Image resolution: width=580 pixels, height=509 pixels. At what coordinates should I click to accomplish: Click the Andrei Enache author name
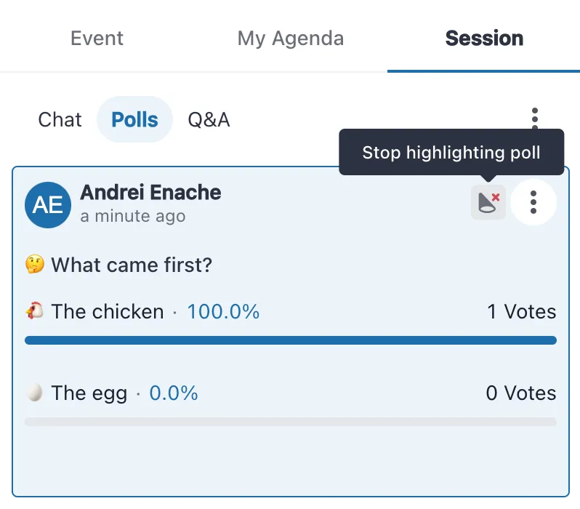[150, 193]
